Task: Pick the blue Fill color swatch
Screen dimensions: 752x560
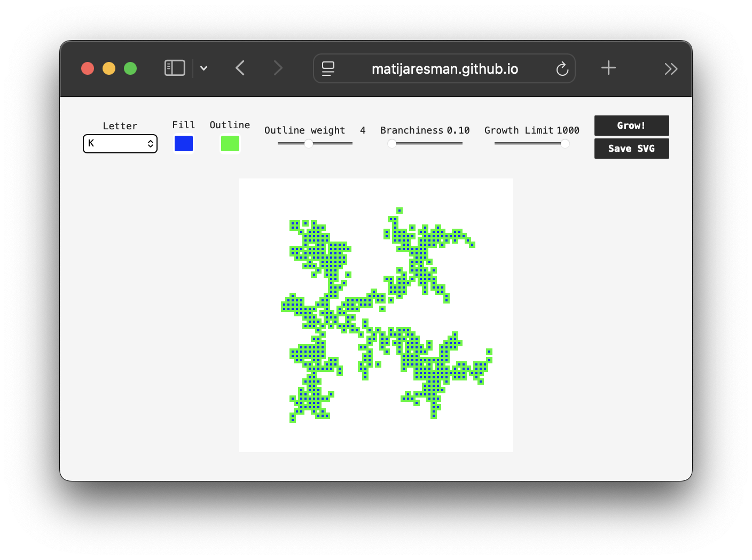Action: point(184,143)
